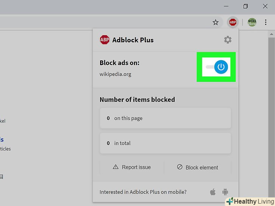Open the Android app link icon
275x206 pixels.
(225, 192)
